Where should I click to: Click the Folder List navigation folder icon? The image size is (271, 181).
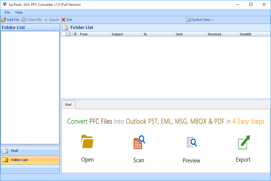pos(5,160)
